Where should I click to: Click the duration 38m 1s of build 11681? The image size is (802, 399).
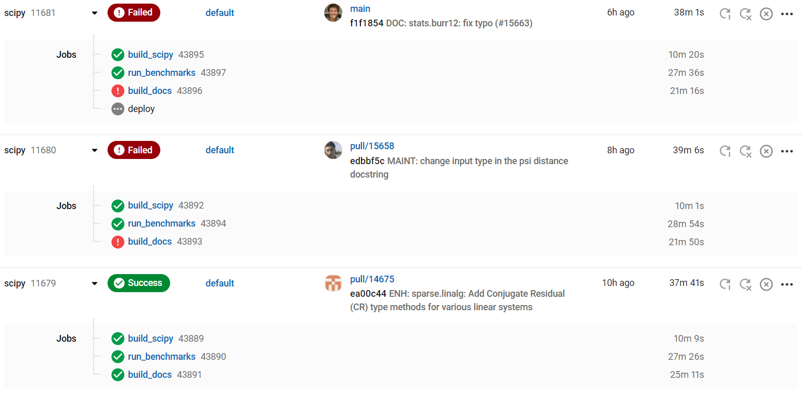tap(689, 12)
